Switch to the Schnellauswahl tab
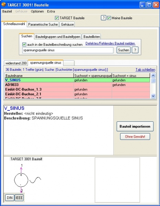Image resolution: width=160 pixels, height=206 pixels. (14, 24)
